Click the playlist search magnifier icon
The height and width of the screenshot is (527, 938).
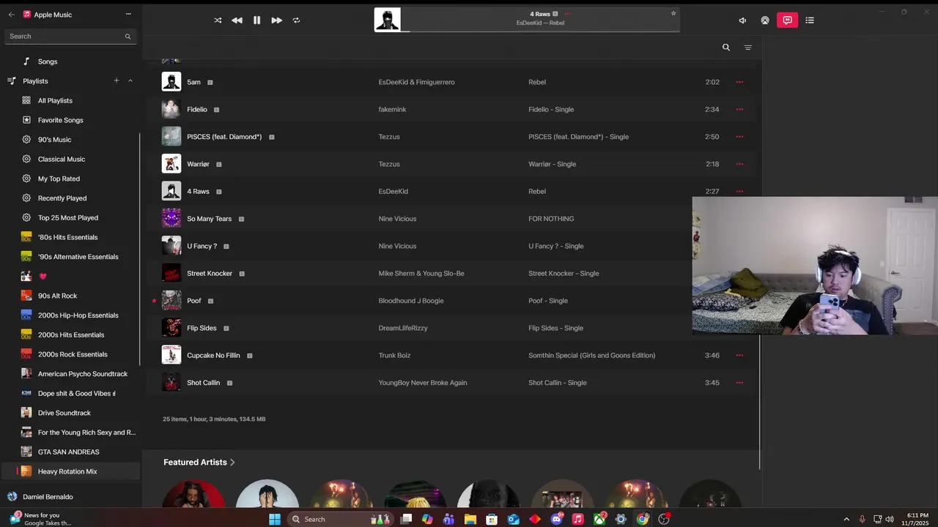coord(726,48)
